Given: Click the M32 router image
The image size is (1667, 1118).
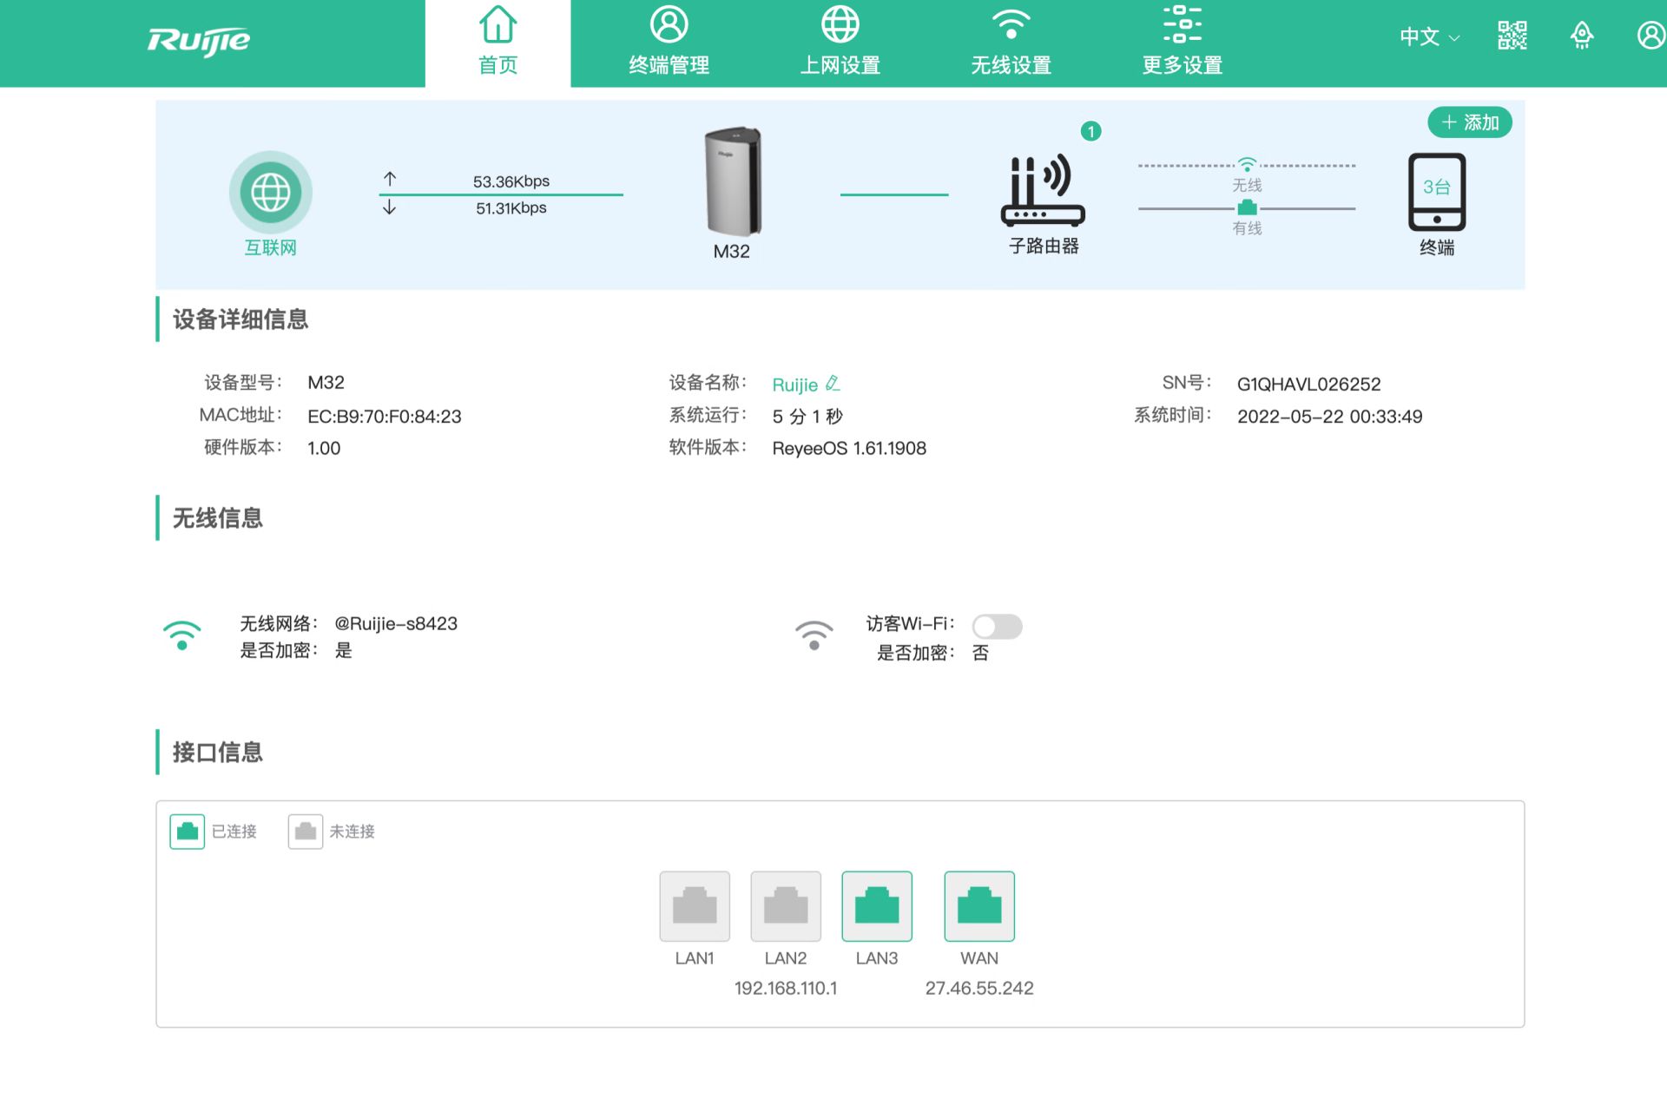Looking at the screenshot, I should [x=732, y=182].
